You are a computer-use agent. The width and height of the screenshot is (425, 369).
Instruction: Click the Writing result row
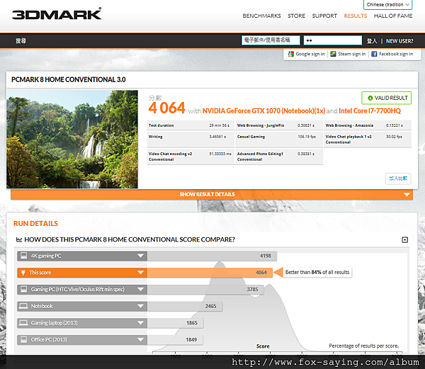tap(191, 140)
